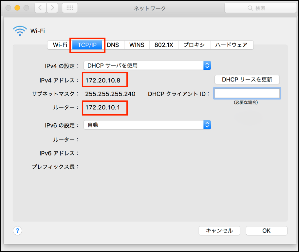This screenshot has height=252, width=299.
Task: Select the TCP/IP tab
Action: click(87, 45)
